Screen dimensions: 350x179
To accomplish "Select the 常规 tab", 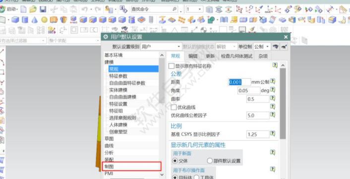I will 175,56.
